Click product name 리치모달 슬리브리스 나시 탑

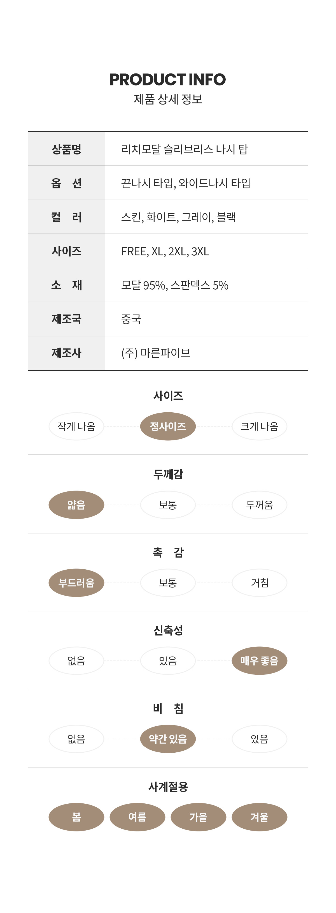point(185,149)
